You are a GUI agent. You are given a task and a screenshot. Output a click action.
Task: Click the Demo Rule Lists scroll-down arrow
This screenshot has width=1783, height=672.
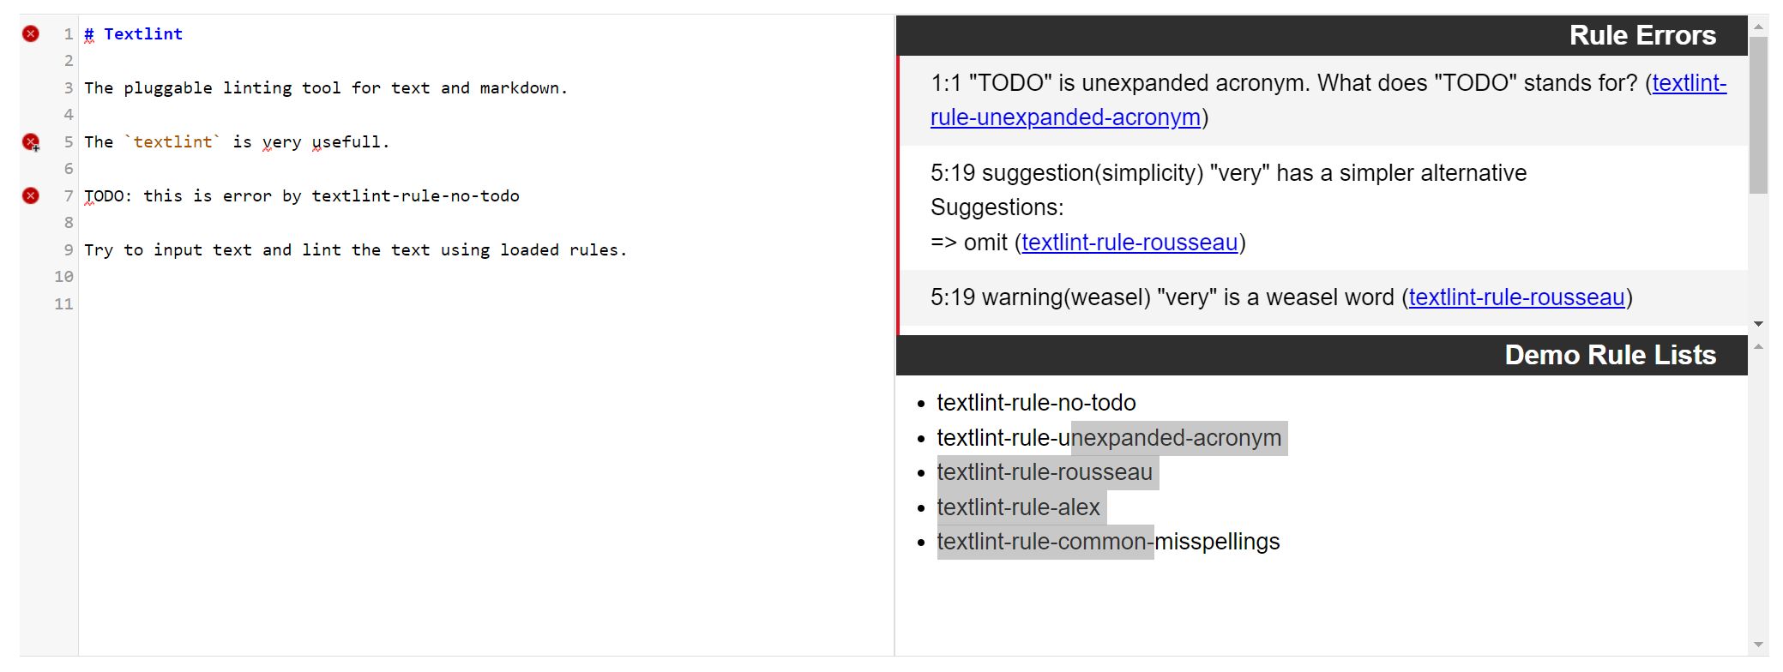coord(1758,645)
